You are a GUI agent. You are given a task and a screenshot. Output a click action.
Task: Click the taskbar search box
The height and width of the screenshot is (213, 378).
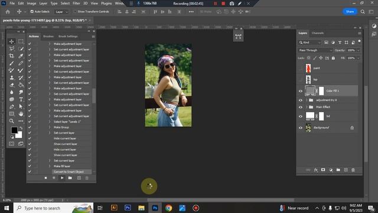(x=53, y=208)
